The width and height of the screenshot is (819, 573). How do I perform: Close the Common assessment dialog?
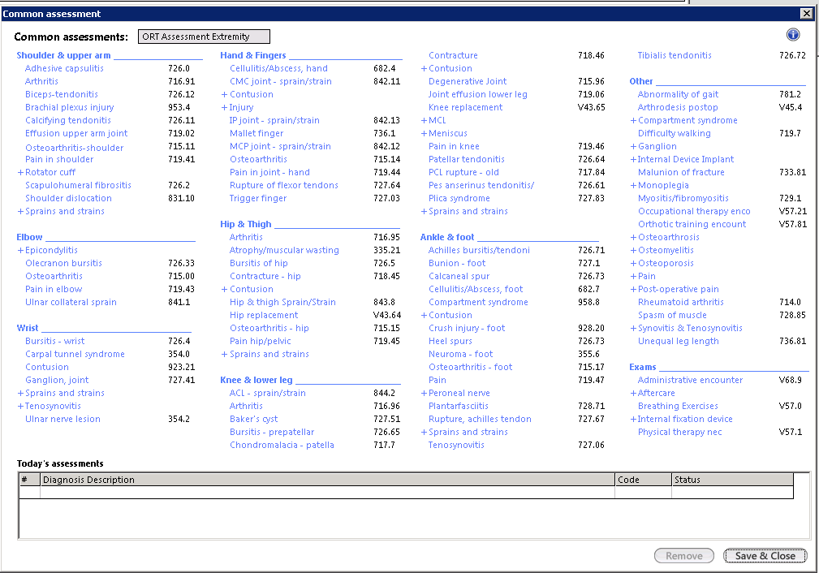(x=807, y=14)
